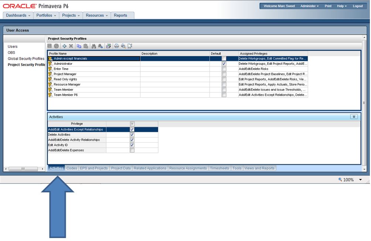Click Find and Replace binoculars-arrow icon
The image size is (371, 241).
point(100,46)
